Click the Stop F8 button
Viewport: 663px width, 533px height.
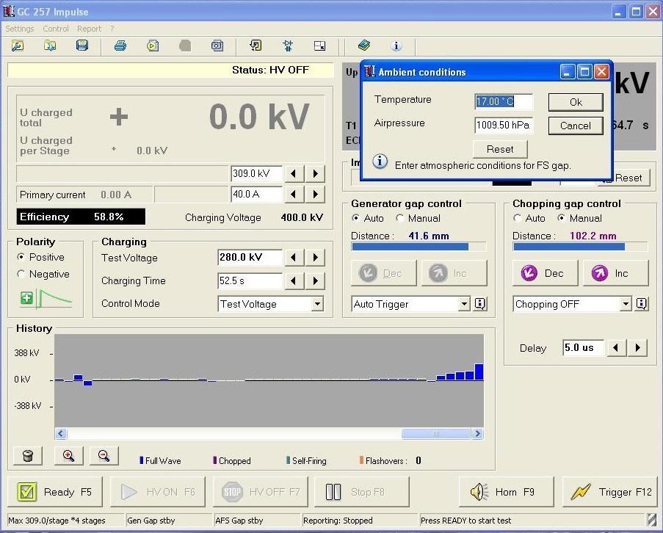[362, 492]
